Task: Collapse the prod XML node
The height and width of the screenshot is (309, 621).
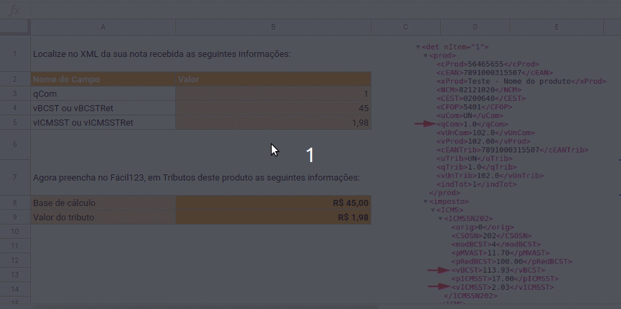Action: [425, 56]
